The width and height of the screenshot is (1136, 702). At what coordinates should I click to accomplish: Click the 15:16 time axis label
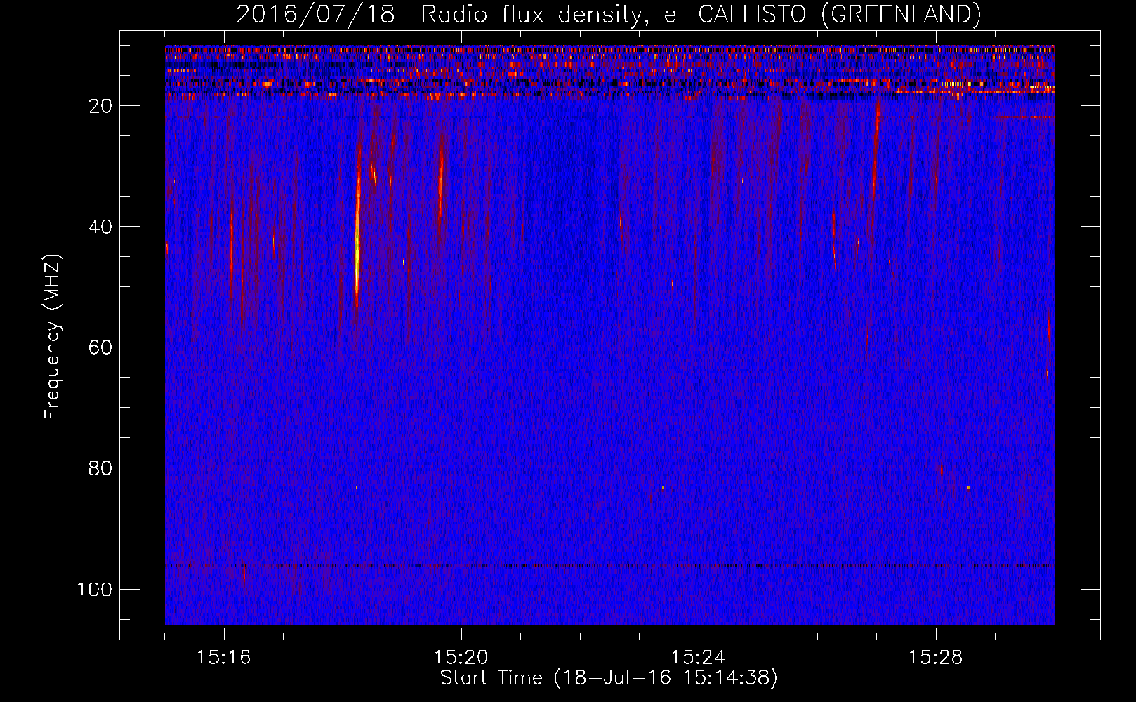pos(223,658)
